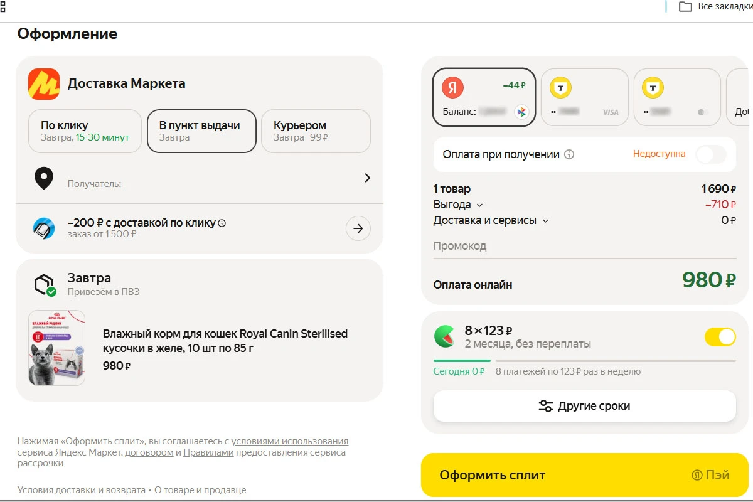Viewport: 753px width, 502px height.
Task: Open условиями использования link
Action: click(290, 441)
